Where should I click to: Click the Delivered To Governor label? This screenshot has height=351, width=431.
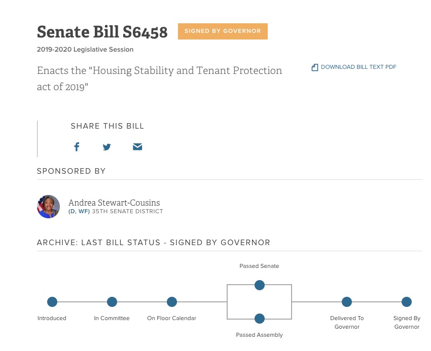click(347, 323)
